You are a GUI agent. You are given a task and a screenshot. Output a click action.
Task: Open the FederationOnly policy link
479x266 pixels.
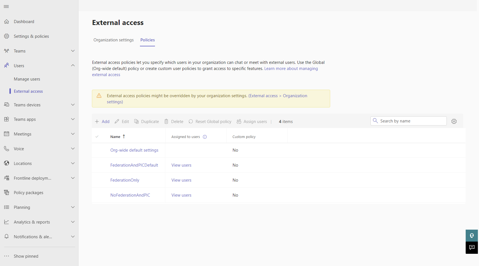pyautogui.click(x=125, y=180)
